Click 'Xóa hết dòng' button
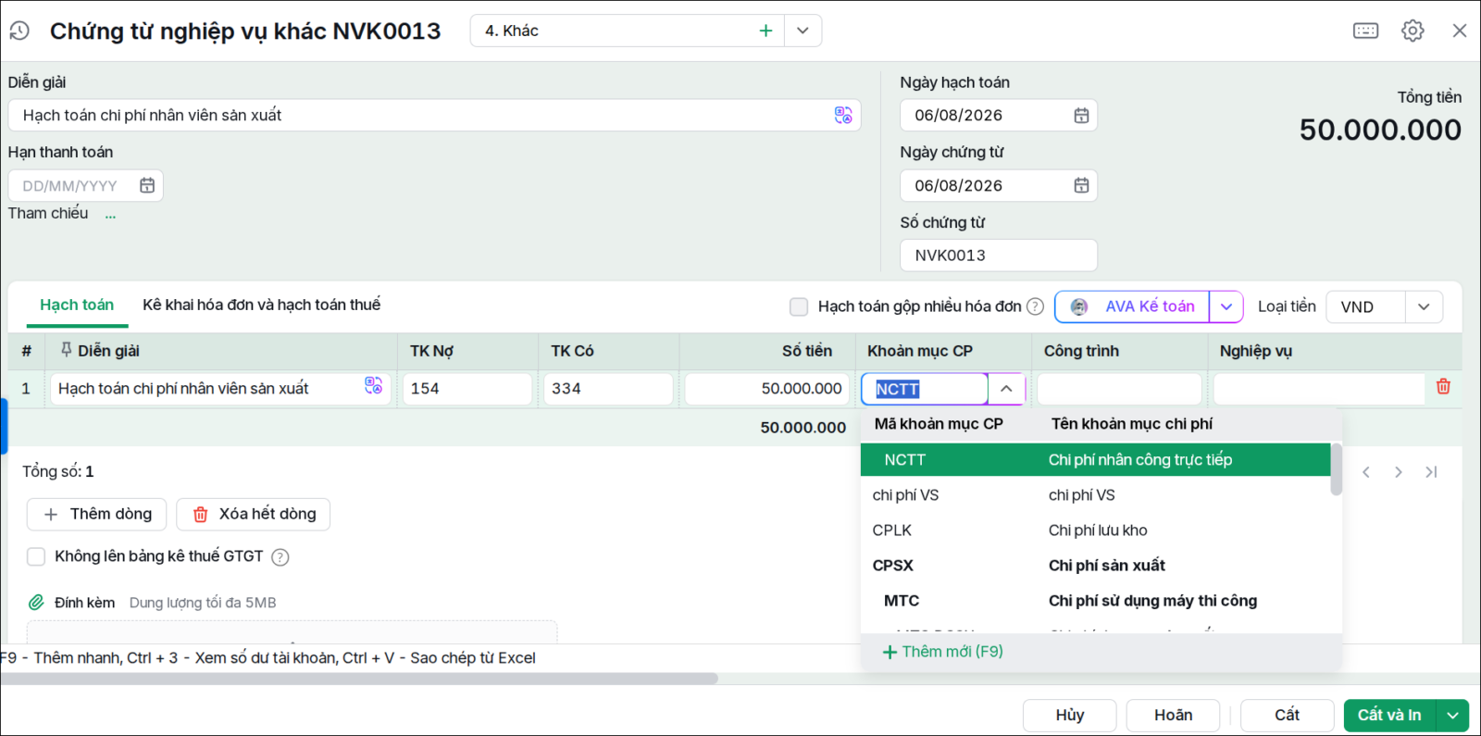This screenshot has height=736, width=1481. (254, 514)
